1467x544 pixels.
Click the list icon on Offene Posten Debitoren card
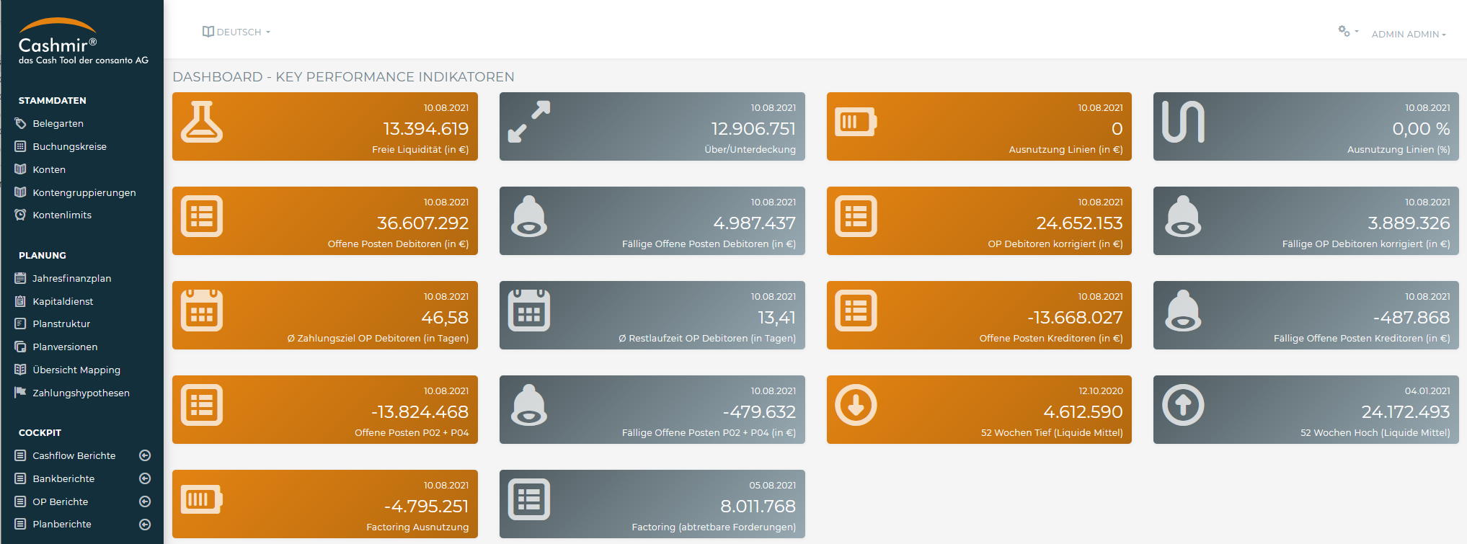[x=202, y=216]
